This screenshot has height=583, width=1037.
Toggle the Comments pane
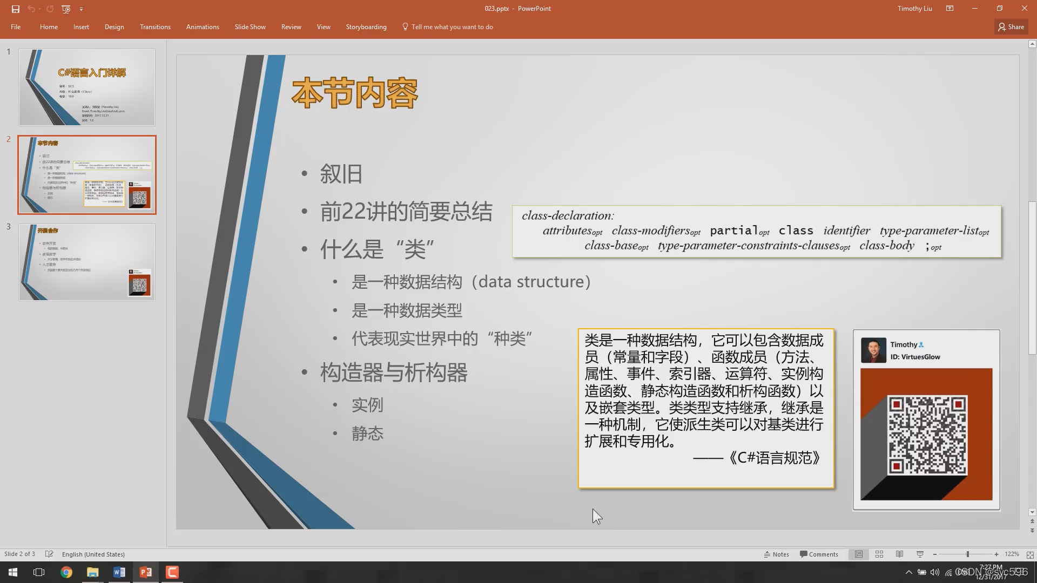click(819, 554)
